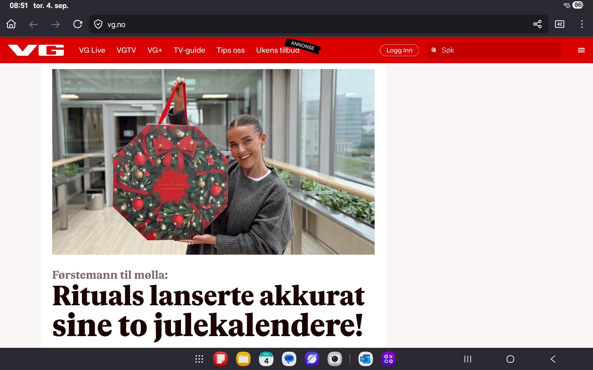
Task: Click the VG logo
Action: pos(36,50)
